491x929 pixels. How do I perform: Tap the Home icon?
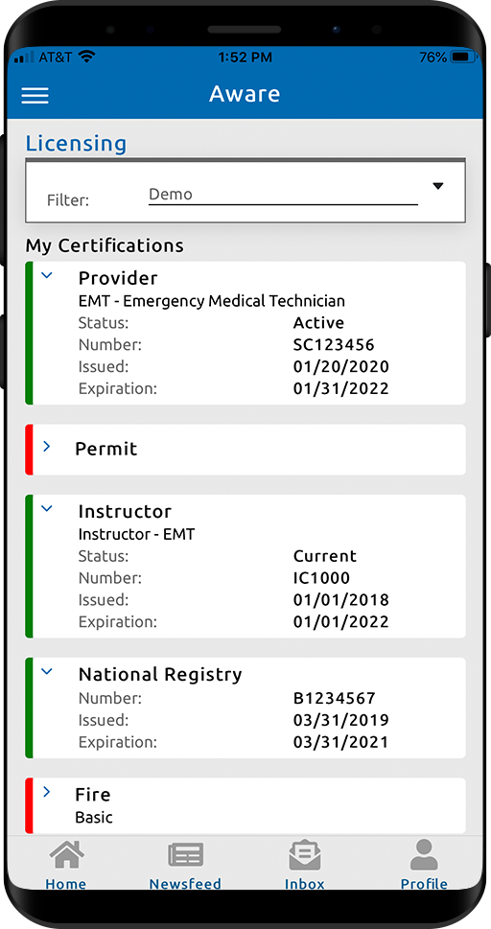(66, 855)
